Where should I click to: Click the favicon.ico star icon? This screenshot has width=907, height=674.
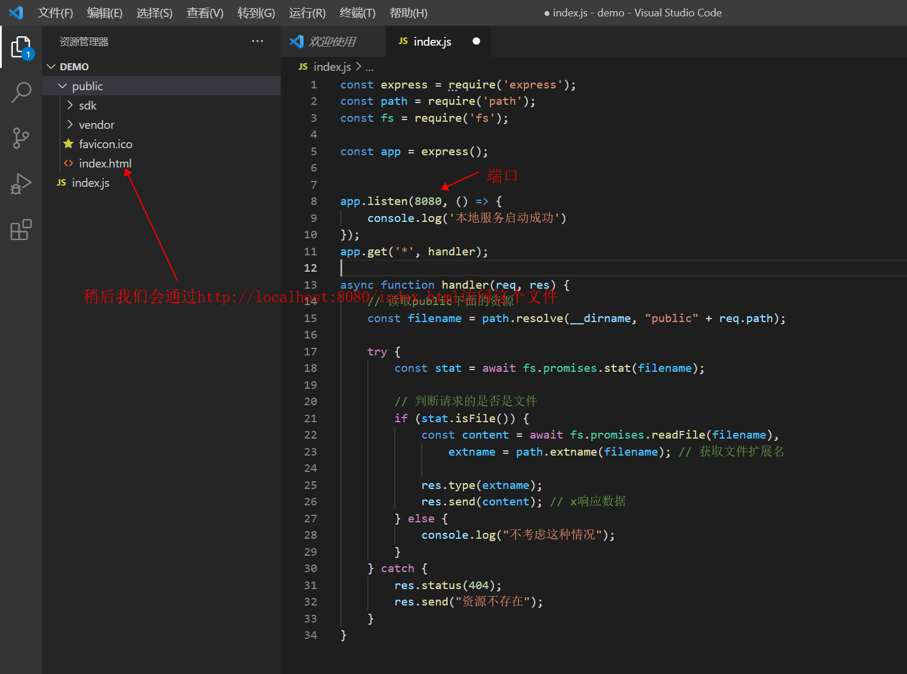pos(69,143)
